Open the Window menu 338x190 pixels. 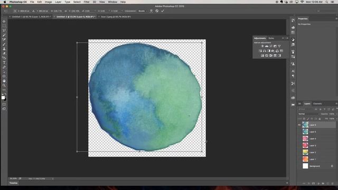112,2
